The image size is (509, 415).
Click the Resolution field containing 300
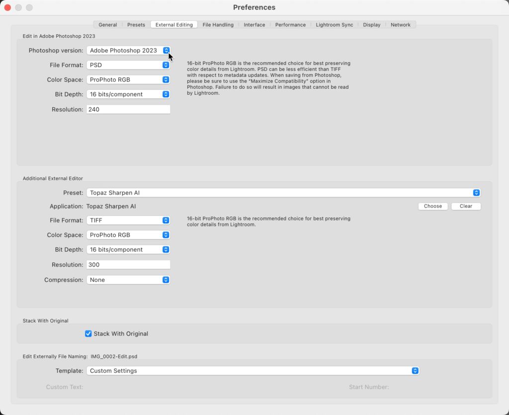pyautogui.click(x=128, y=265)
